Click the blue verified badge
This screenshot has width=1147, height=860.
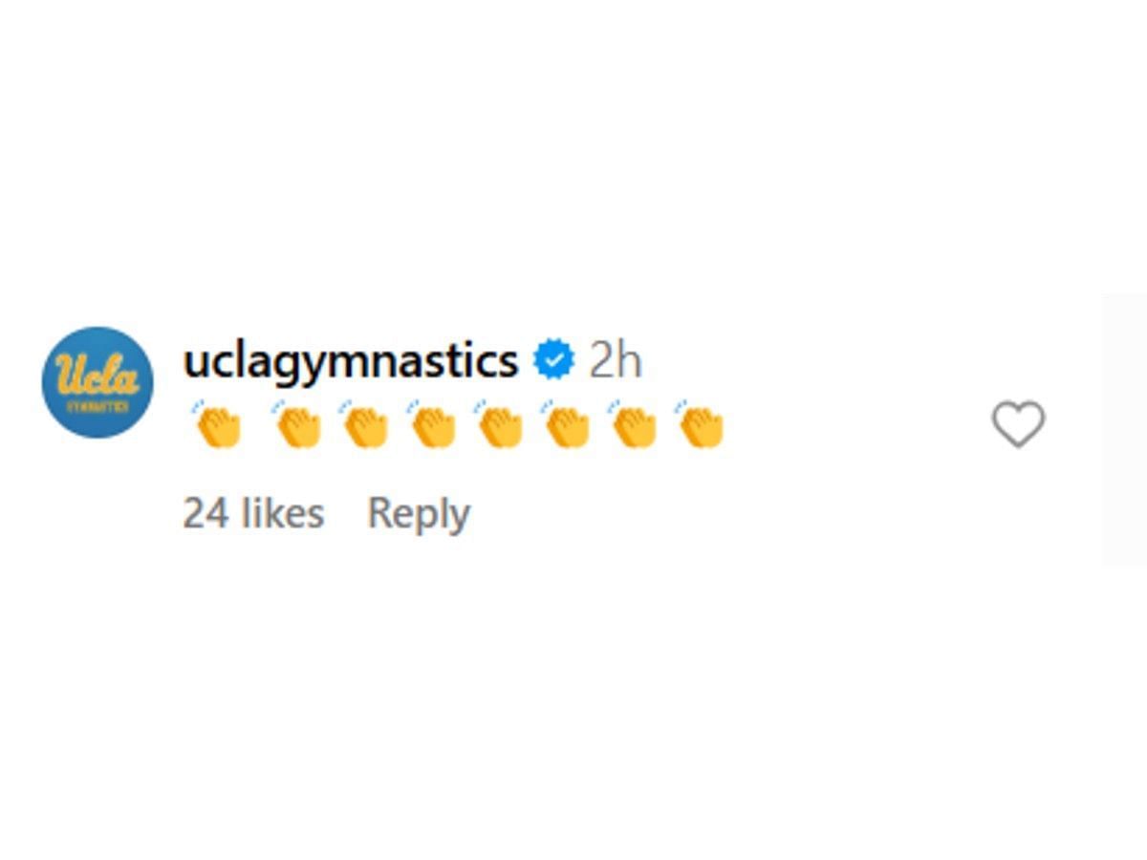click(x=553, y=361)
